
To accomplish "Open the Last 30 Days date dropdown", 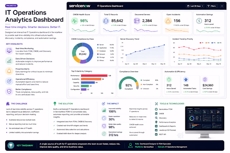I will point(195,6).
